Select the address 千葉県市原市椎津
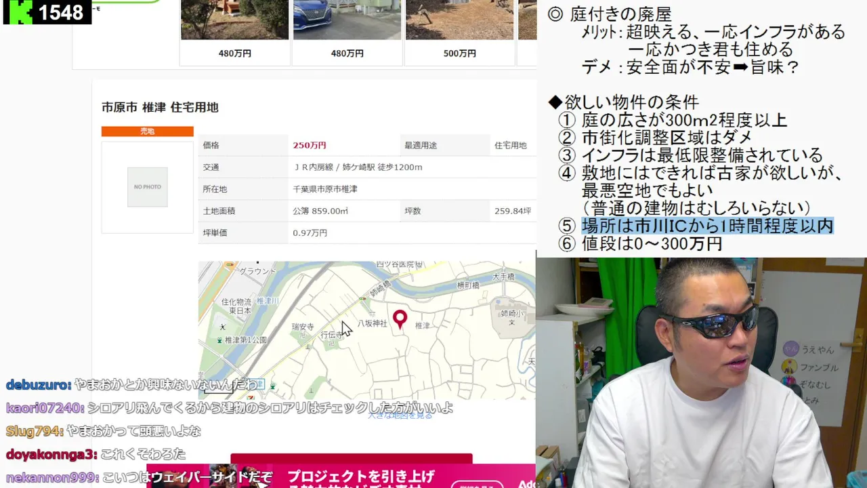Viewport: 867px width, 488px height. pos(325,189)
